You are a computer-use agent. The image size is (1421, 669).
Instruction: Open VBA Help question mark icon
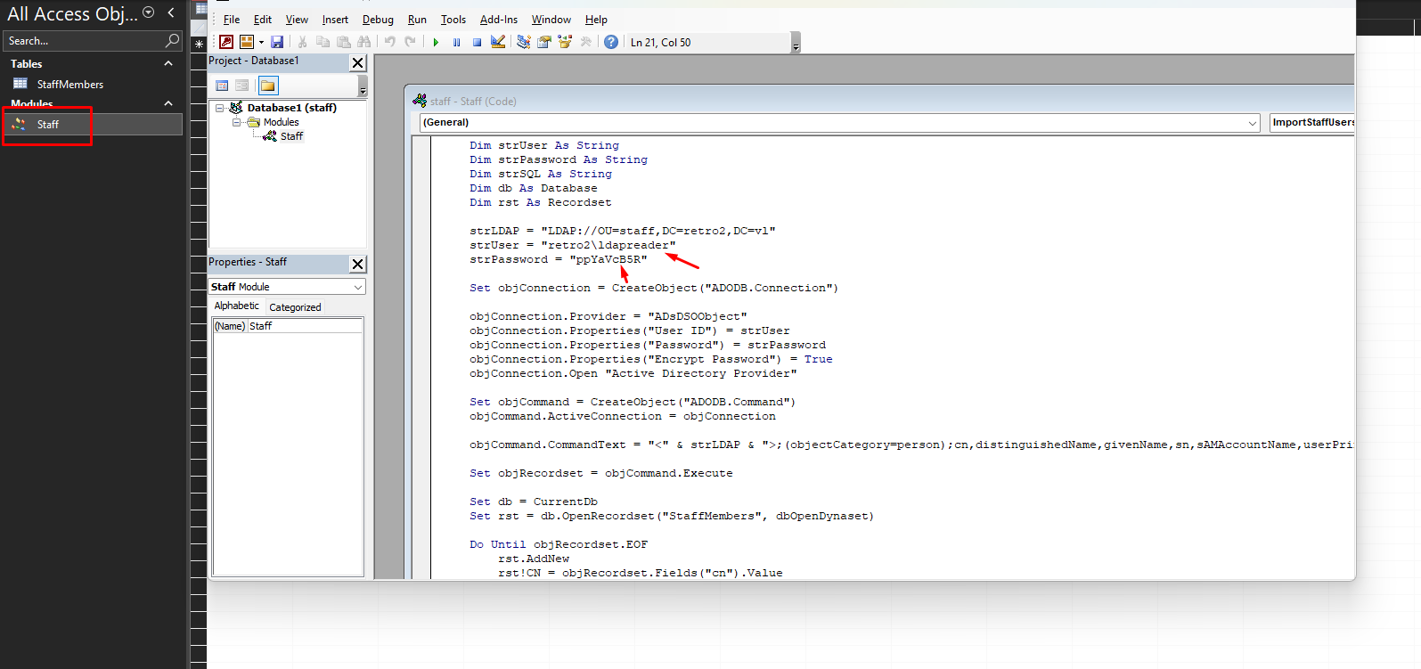pyautogui.click(x=611, y=42)
